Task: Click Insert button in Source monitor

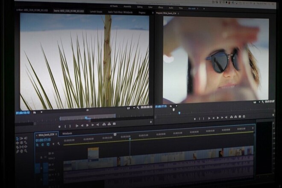Action: pos(104,124)
